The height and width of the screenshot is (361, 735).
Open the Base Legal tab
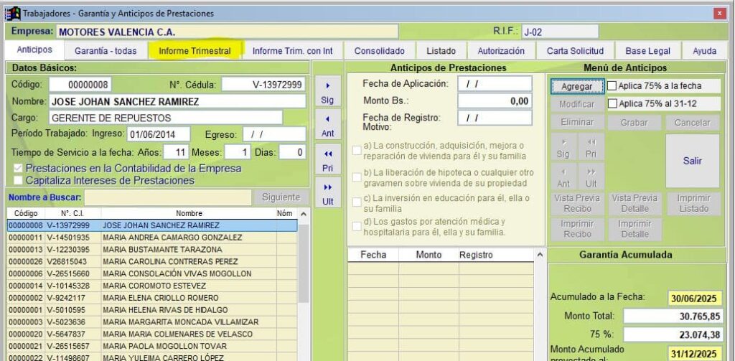point(648,51)
